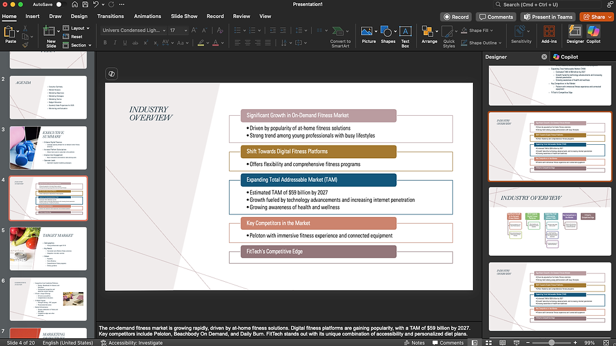
Task: Decrease list indent level
Action: [x=273, y=30]
